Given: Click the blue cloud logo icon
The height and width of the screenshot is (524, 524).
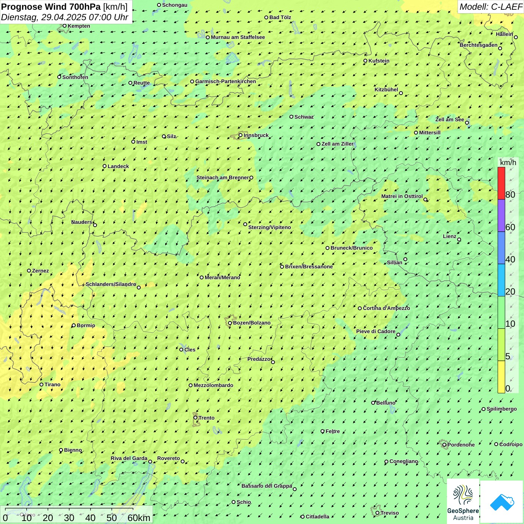Looking at the screenshot, I should tap(502, 502).
